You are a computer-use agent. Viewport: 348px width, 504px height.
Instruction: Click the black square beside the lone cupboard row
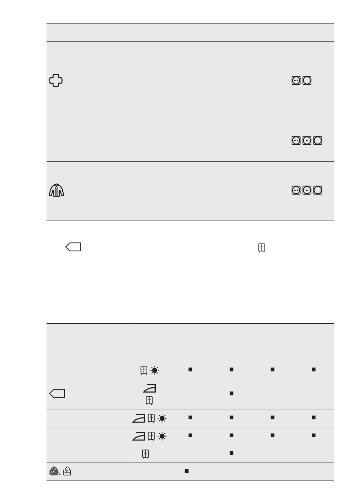(231, 453)
